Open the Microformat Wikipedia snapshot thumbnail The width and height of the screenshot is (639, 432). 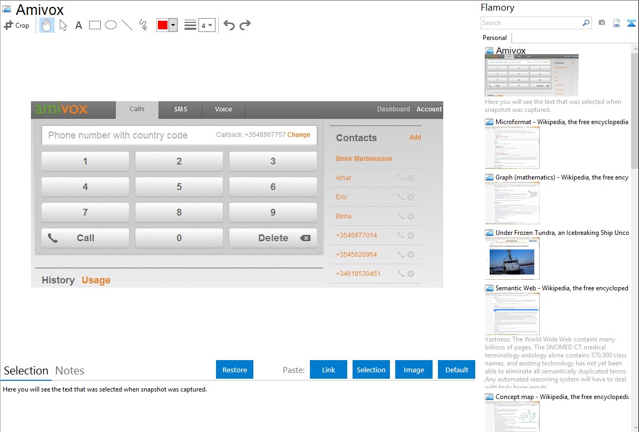click(512, 148)
